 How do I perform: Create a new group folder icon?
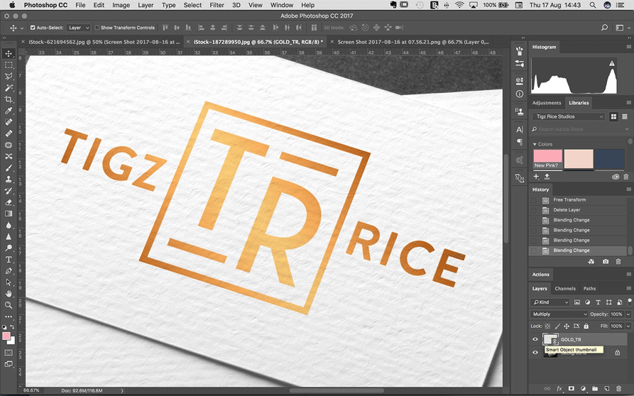595,388
